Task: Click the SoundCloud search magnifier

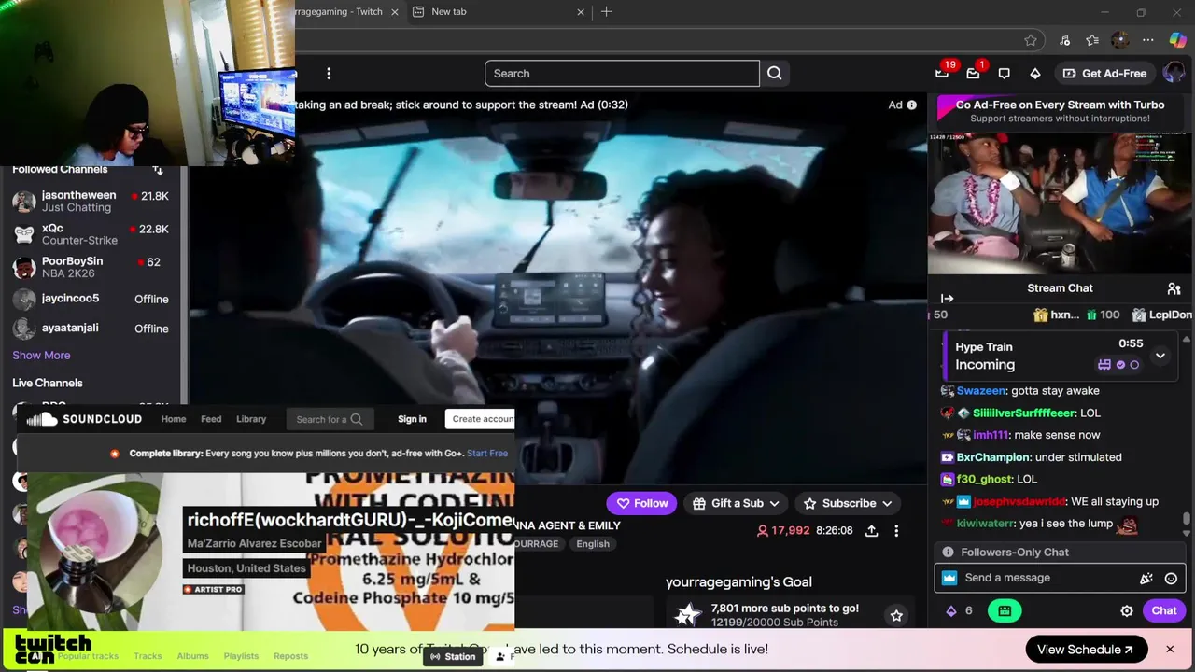Action: (356, 419)
